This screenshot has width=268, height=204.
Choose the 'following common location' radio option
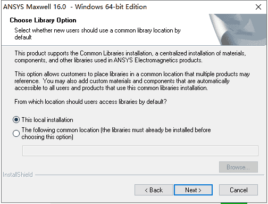click(16, 133)
